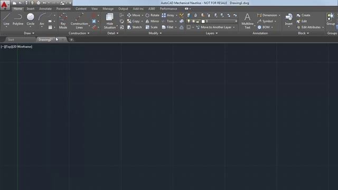
Task: Click the layer color white swatch
Action: pyautogui.click(x=203, y=21)
